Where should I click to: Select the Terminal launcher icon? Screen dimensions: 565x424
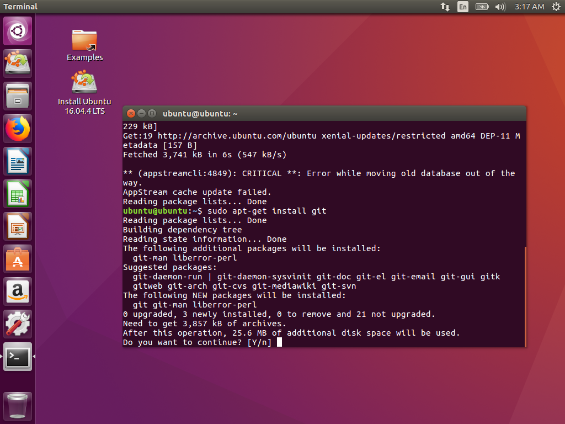pos(17,356)
